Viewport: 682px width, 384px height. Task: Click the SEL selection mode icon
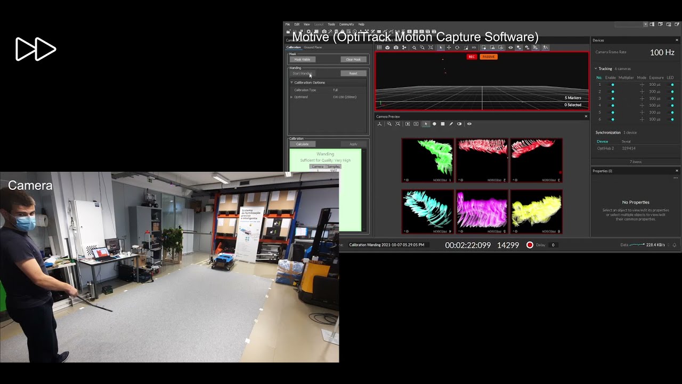click(474, 47)
